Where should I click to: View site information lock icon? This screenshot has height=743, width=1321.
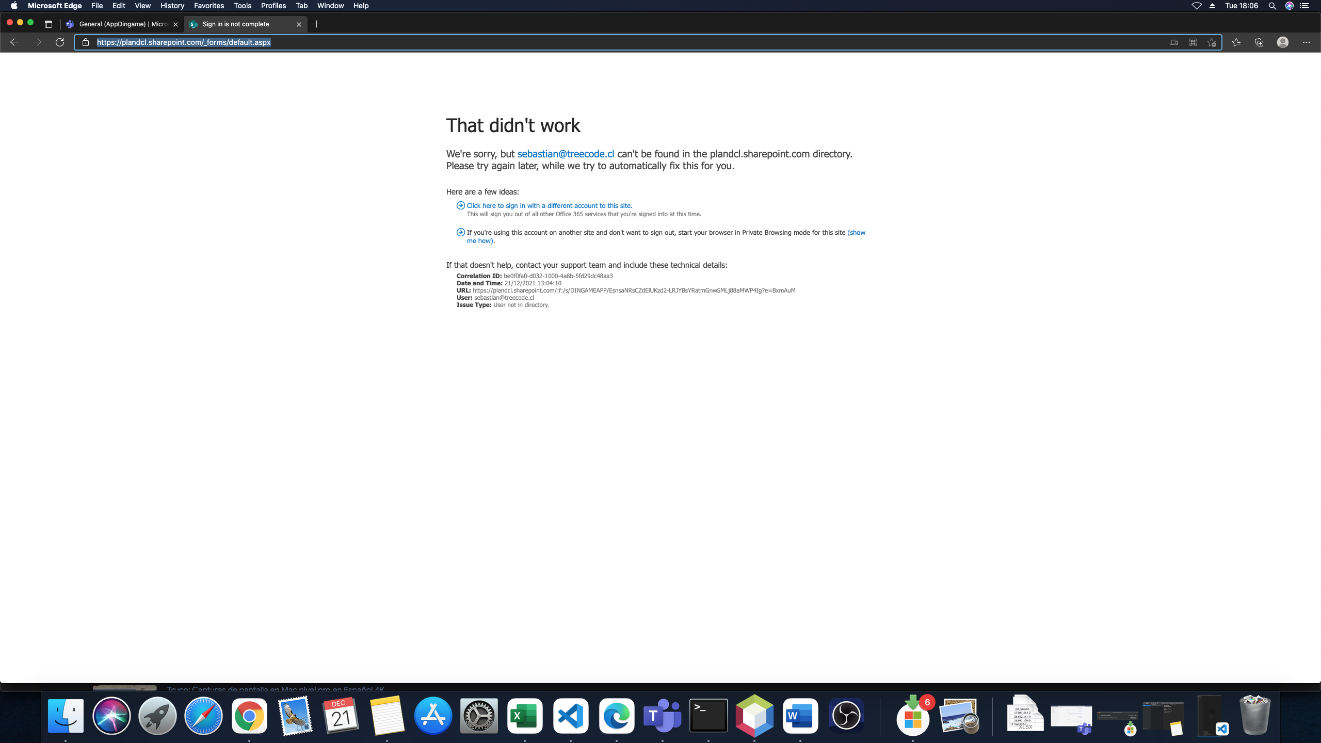click(x=86, y=42)
